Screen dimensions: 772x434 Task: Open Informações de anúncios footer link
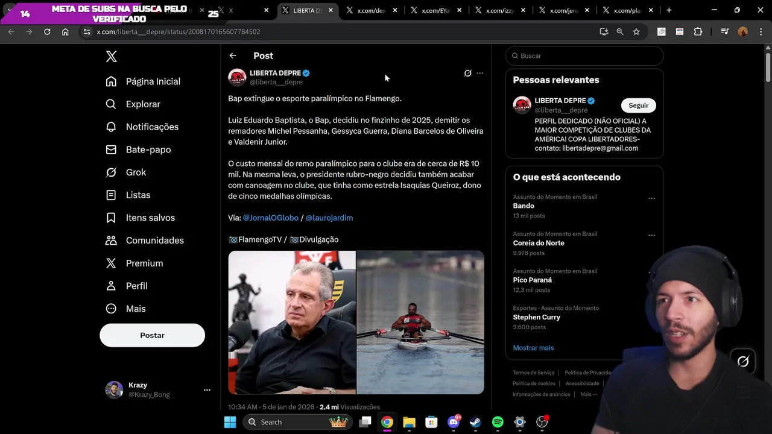pyautogui.click(x=541, y=394)
